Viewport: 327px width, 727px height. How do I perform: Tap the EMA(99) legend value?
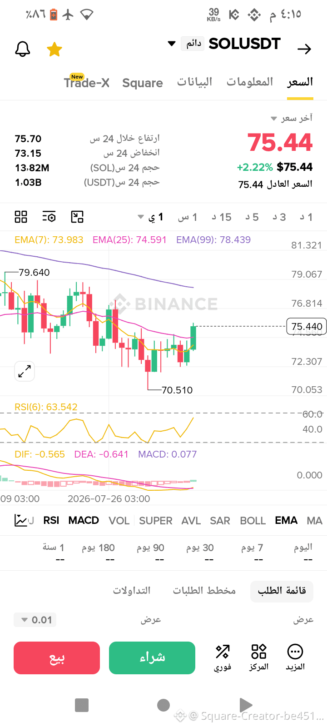tap(213, 240)
